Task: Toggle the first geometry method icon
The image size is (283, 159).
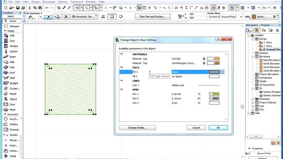Action: click(103, 17)
